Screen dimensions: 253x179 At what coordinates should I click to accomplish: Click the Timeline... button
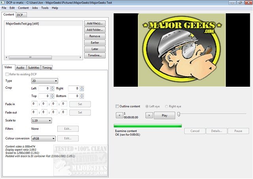[x=95, y=55]
